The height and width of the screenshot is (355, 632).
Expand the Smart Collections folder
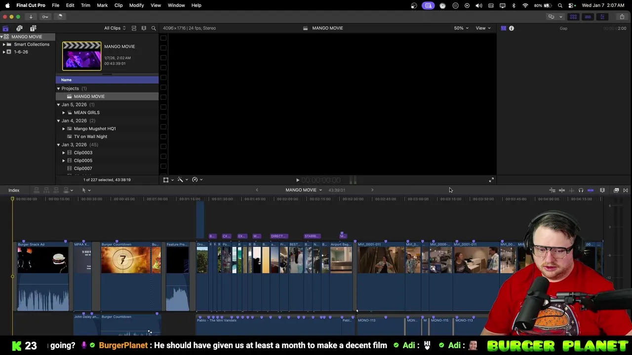[x=4, y=44]
